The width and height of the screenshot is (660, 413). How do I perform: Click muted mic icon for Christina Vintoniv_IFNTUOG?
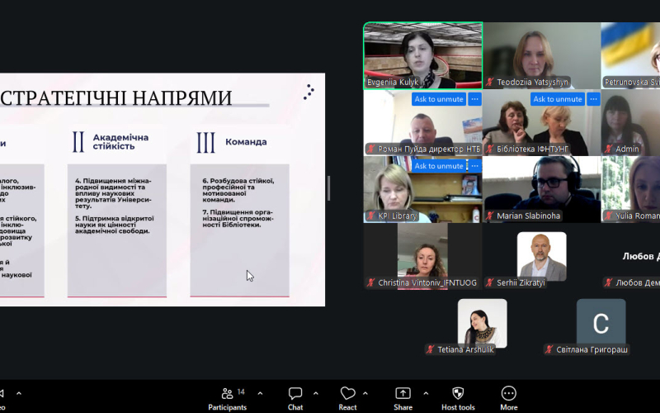point(370,282)
